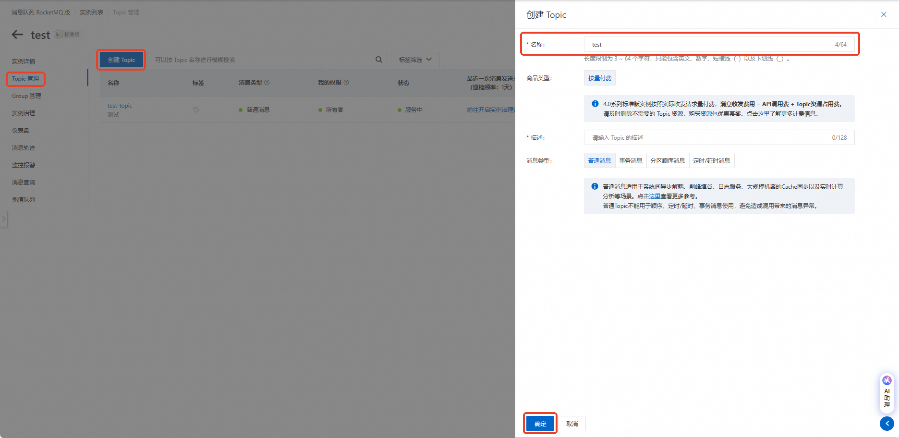This screenshot has height=438, width=899.
Task: Open Group 管理 in the sidebar
Action: pos(26,96)
